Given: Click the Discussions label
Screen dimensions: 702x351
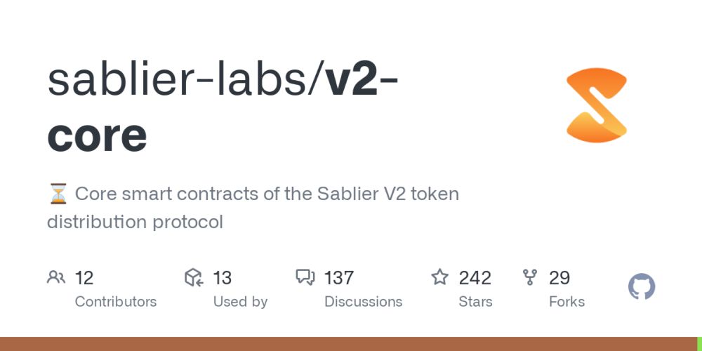Looking at the screenshot, I should click(363, 302).
